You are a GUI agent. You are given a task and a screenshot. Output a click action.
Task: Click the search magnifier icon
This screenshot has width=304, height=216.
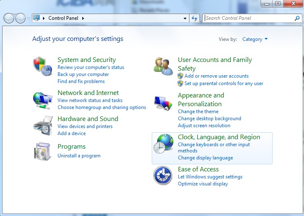pyautogui.click(x=297, y=19)
